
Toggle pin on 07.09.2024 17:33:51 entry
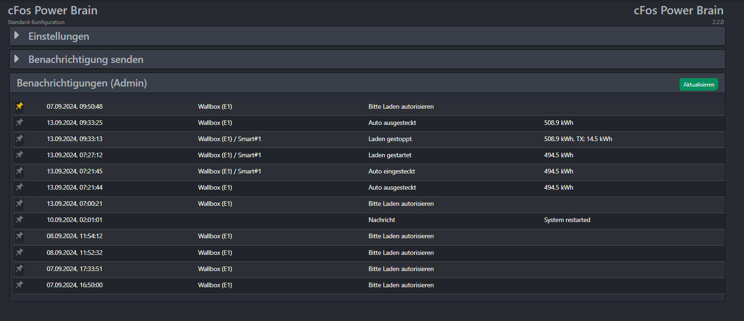tap(19, 269)
